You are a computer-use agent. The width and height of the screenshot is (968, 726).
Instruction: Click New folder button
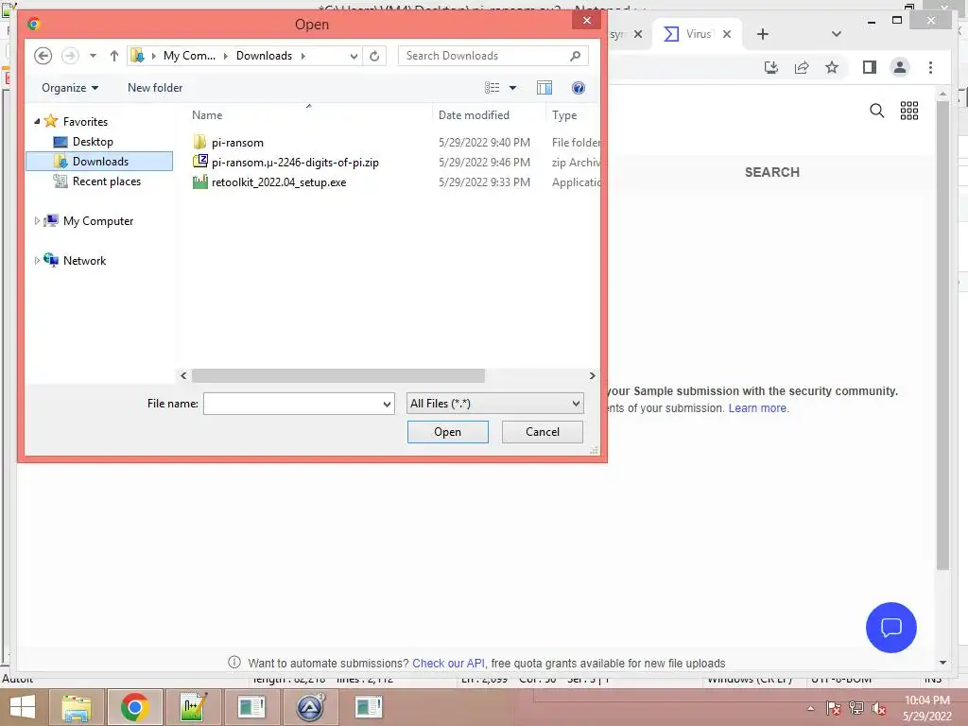(155, 88)
